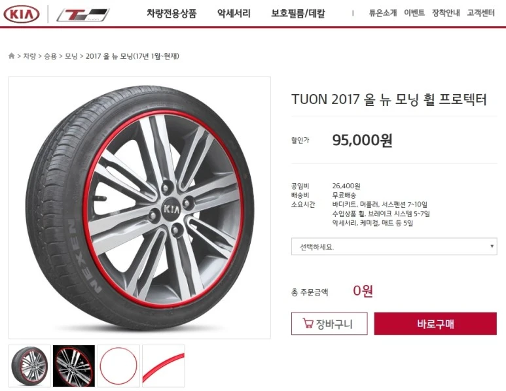Click the 바로구매 buy now button
Viewport: 506px width, 391px height.
[435, 323]
